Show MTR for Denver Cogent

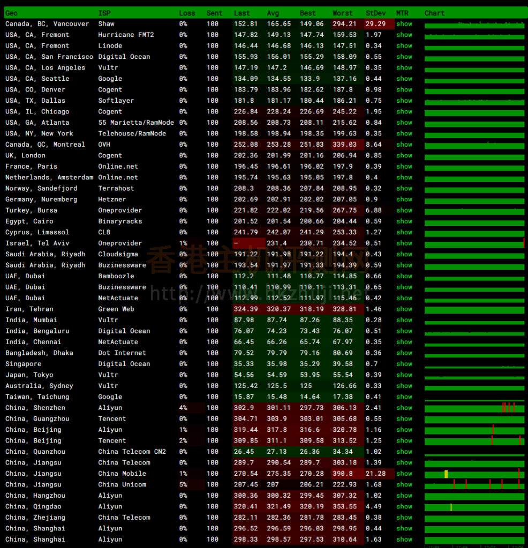(x=404, y=89)
